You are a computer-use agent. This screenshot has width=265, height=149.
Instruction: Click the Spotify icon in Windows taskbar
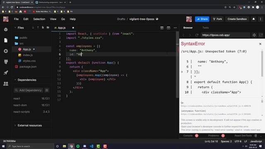pos(78,146)
